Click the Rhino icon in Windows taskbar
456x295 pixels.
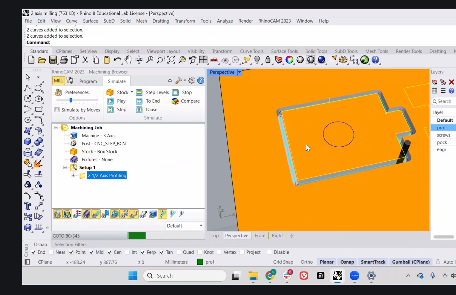(338, 276)
